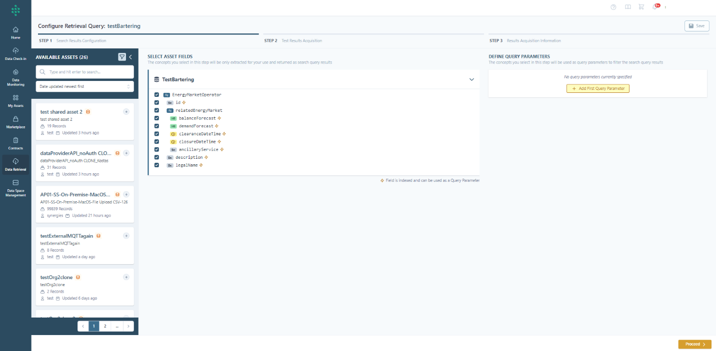Click Add First Query Parameter button
Viewport: 716px width, 351px height.
coord(597,88)
